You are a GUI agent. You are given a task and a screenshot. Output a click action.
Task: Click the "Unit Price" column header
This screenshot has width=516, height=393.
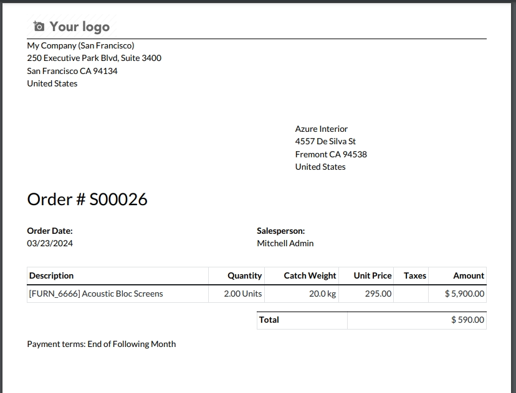tap(373, 275)
